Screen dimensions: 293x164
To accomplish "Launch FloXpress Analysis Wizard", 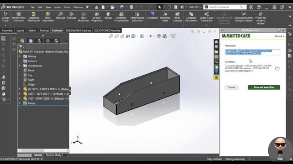I will [260, 18].
